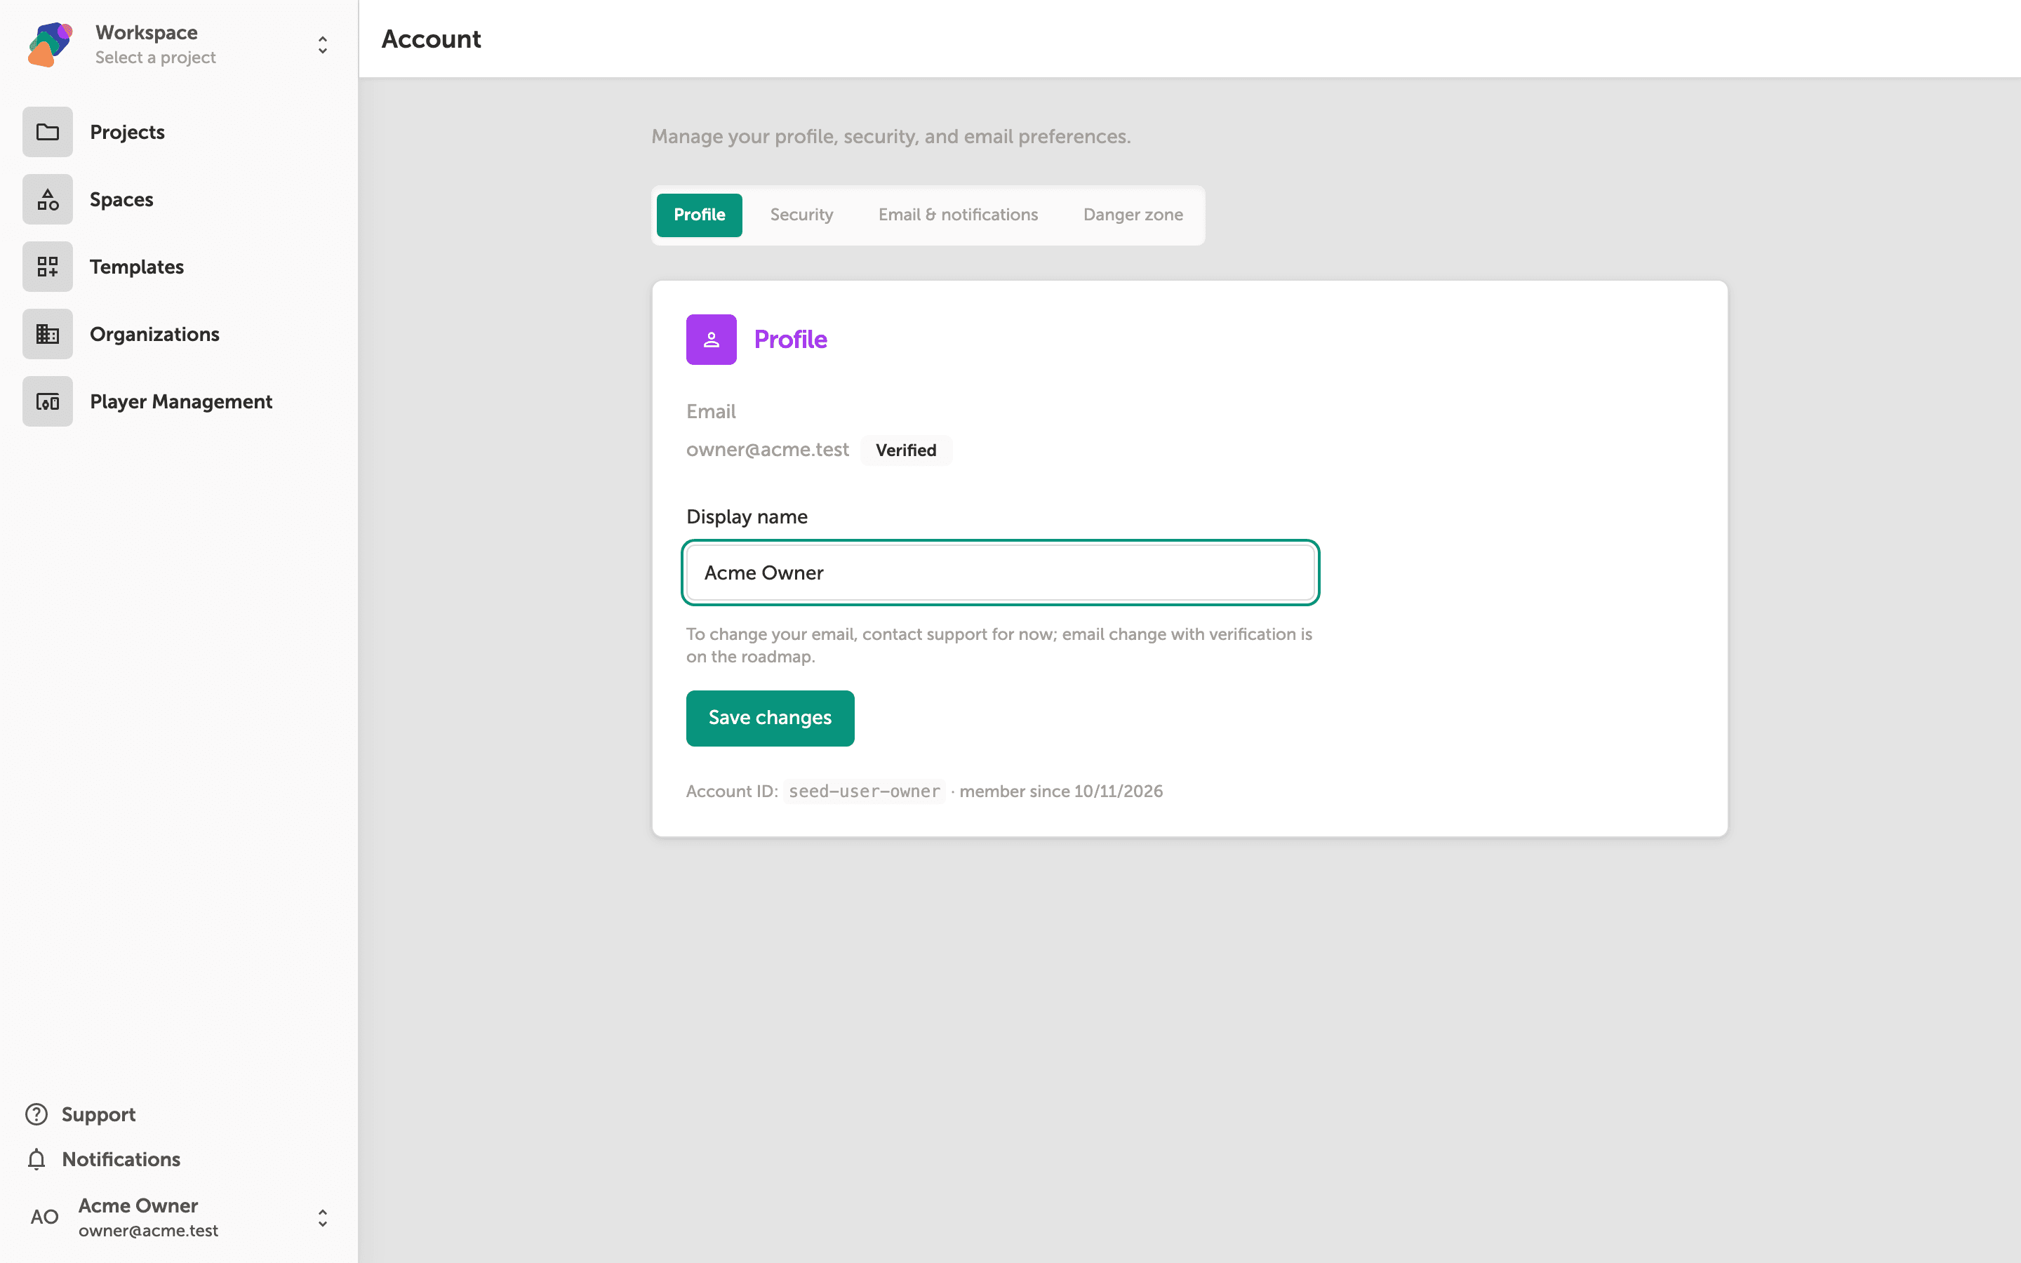The image size is (2021, 1263).
Task: Click the Display name label
Action: click(747, 517)
